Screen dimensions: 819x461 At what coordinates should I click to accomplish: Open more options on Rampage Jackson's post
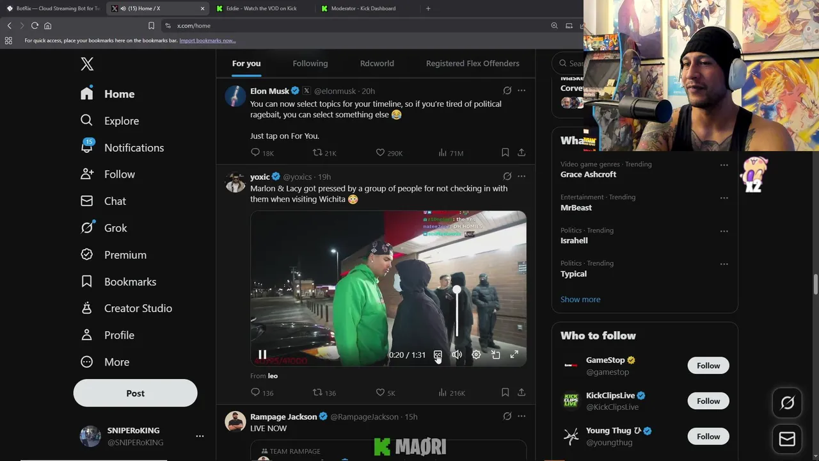coord(521,416)
